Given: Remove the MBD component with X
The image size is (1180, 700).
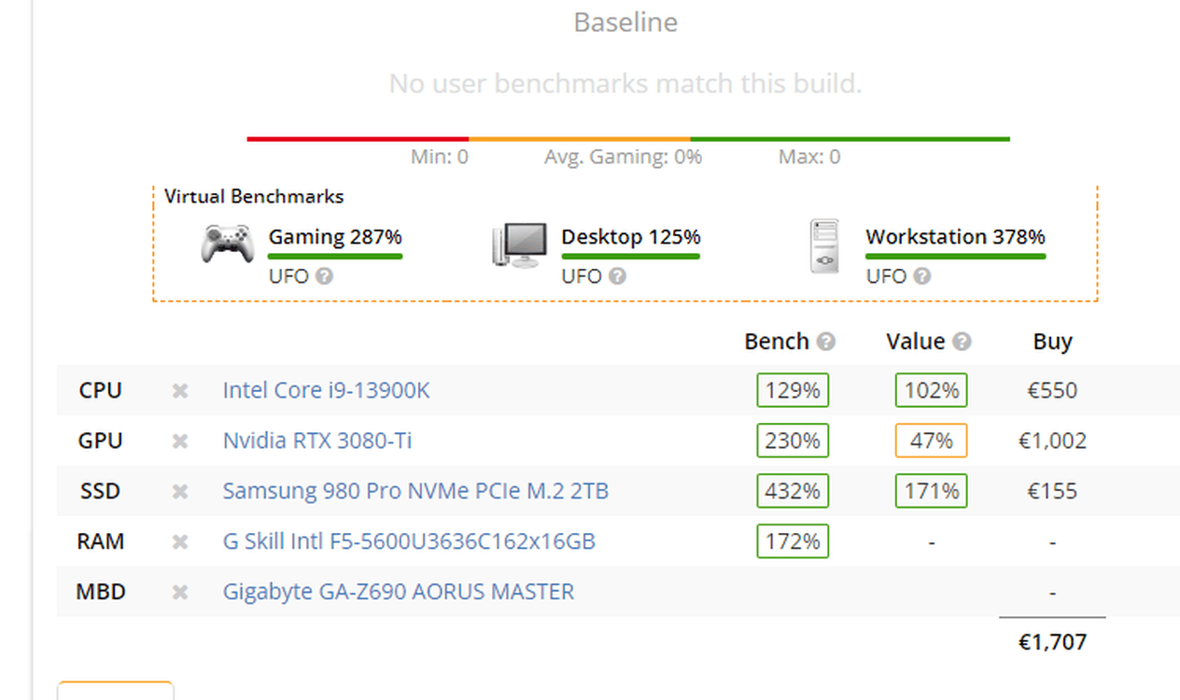Looking at the screenshot, I should tap(180, 592).
